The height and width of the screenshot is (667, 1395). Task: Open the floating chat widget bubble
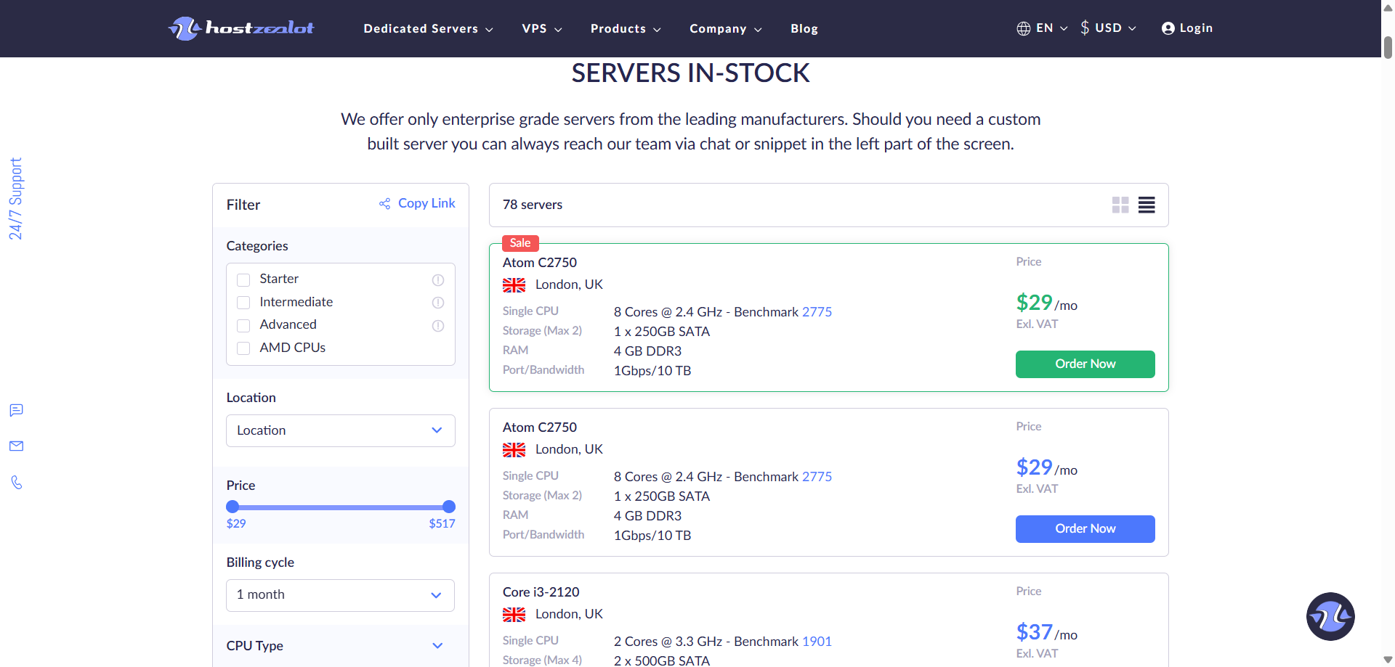point(1330,617)
